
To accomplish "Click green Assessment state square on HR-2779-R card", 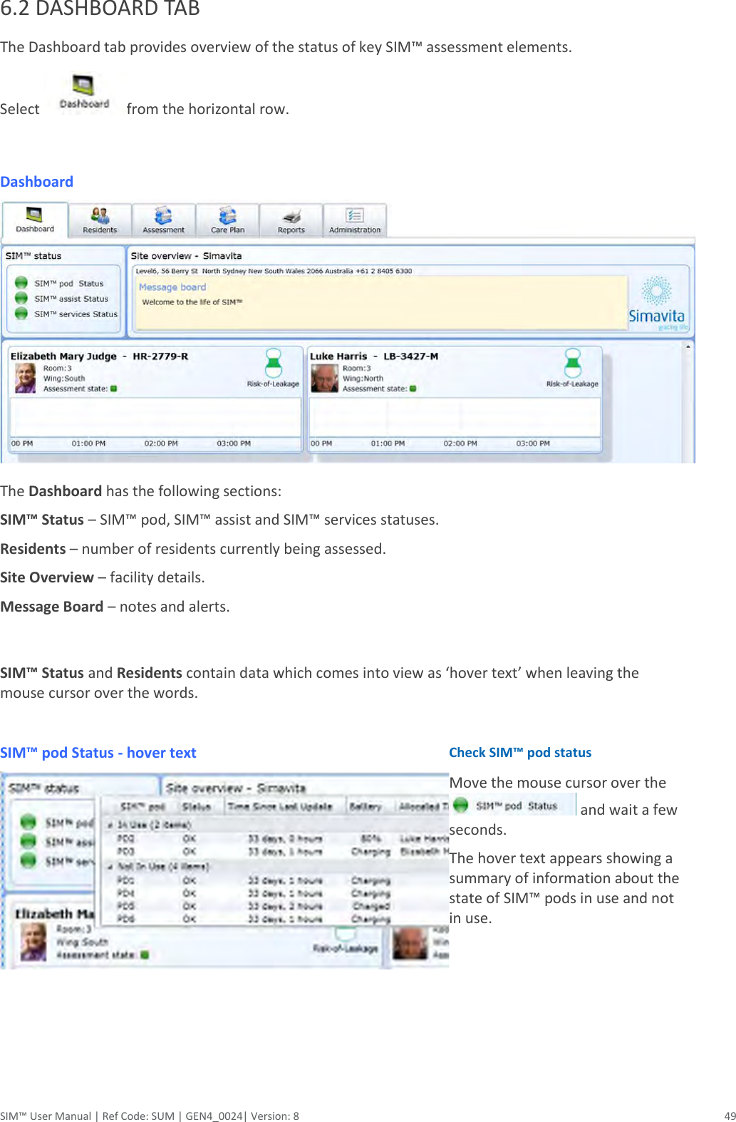I will 114,389.
